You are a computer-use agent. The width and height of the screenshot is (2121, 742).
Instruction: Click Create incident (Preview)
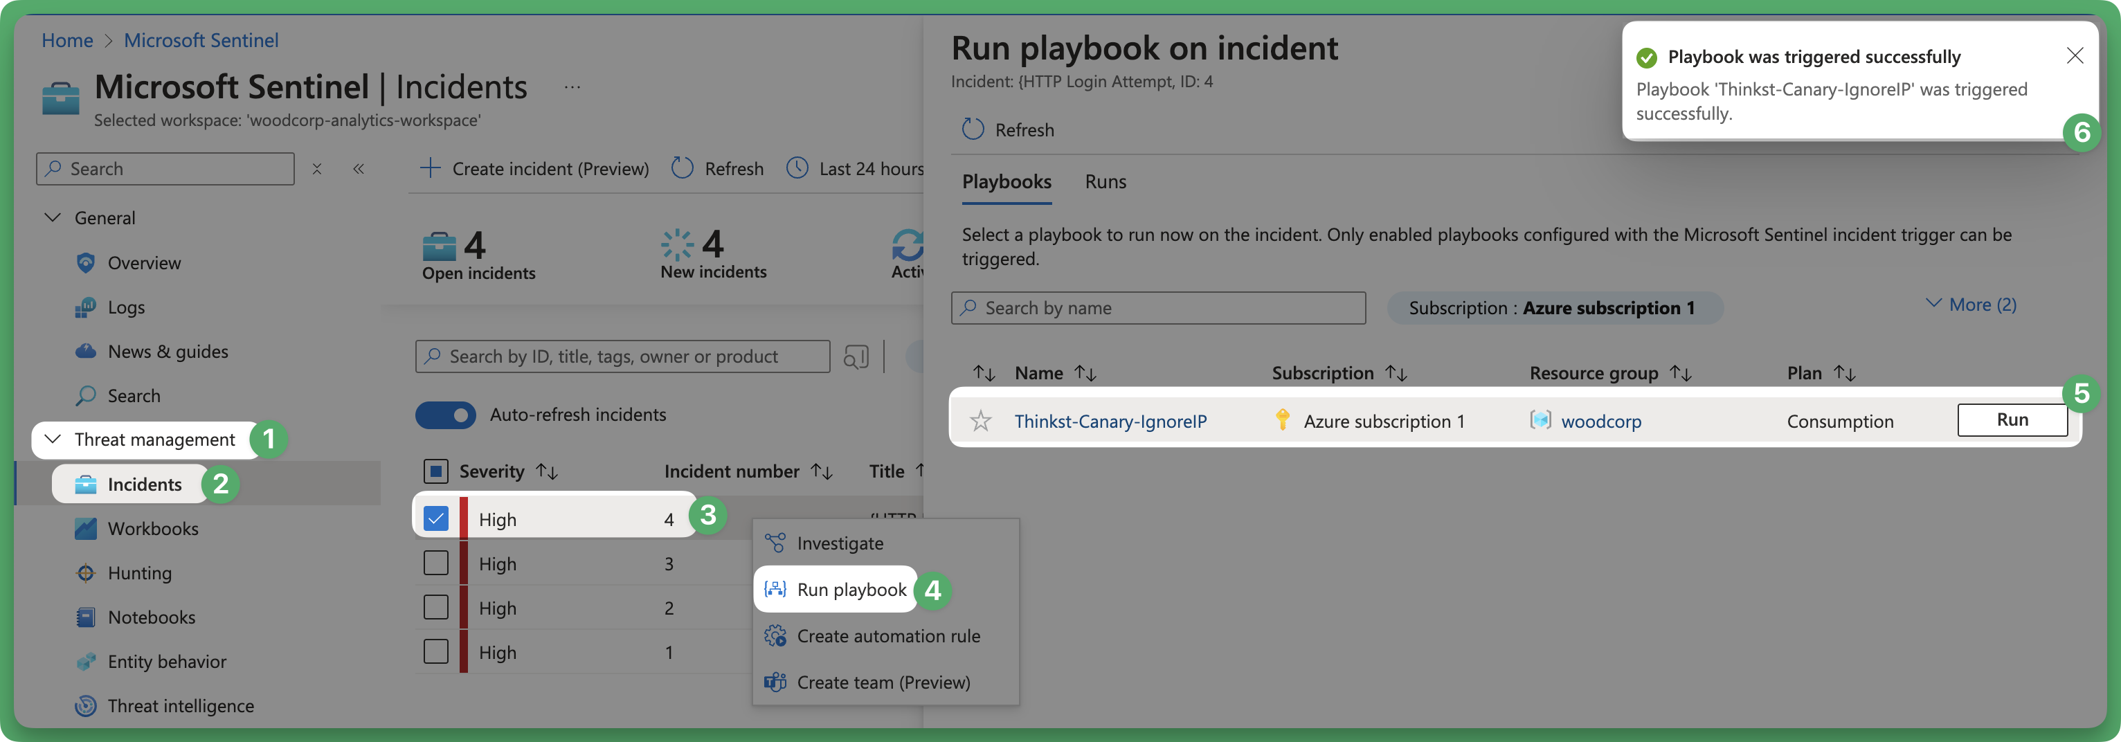pos(534,169)
